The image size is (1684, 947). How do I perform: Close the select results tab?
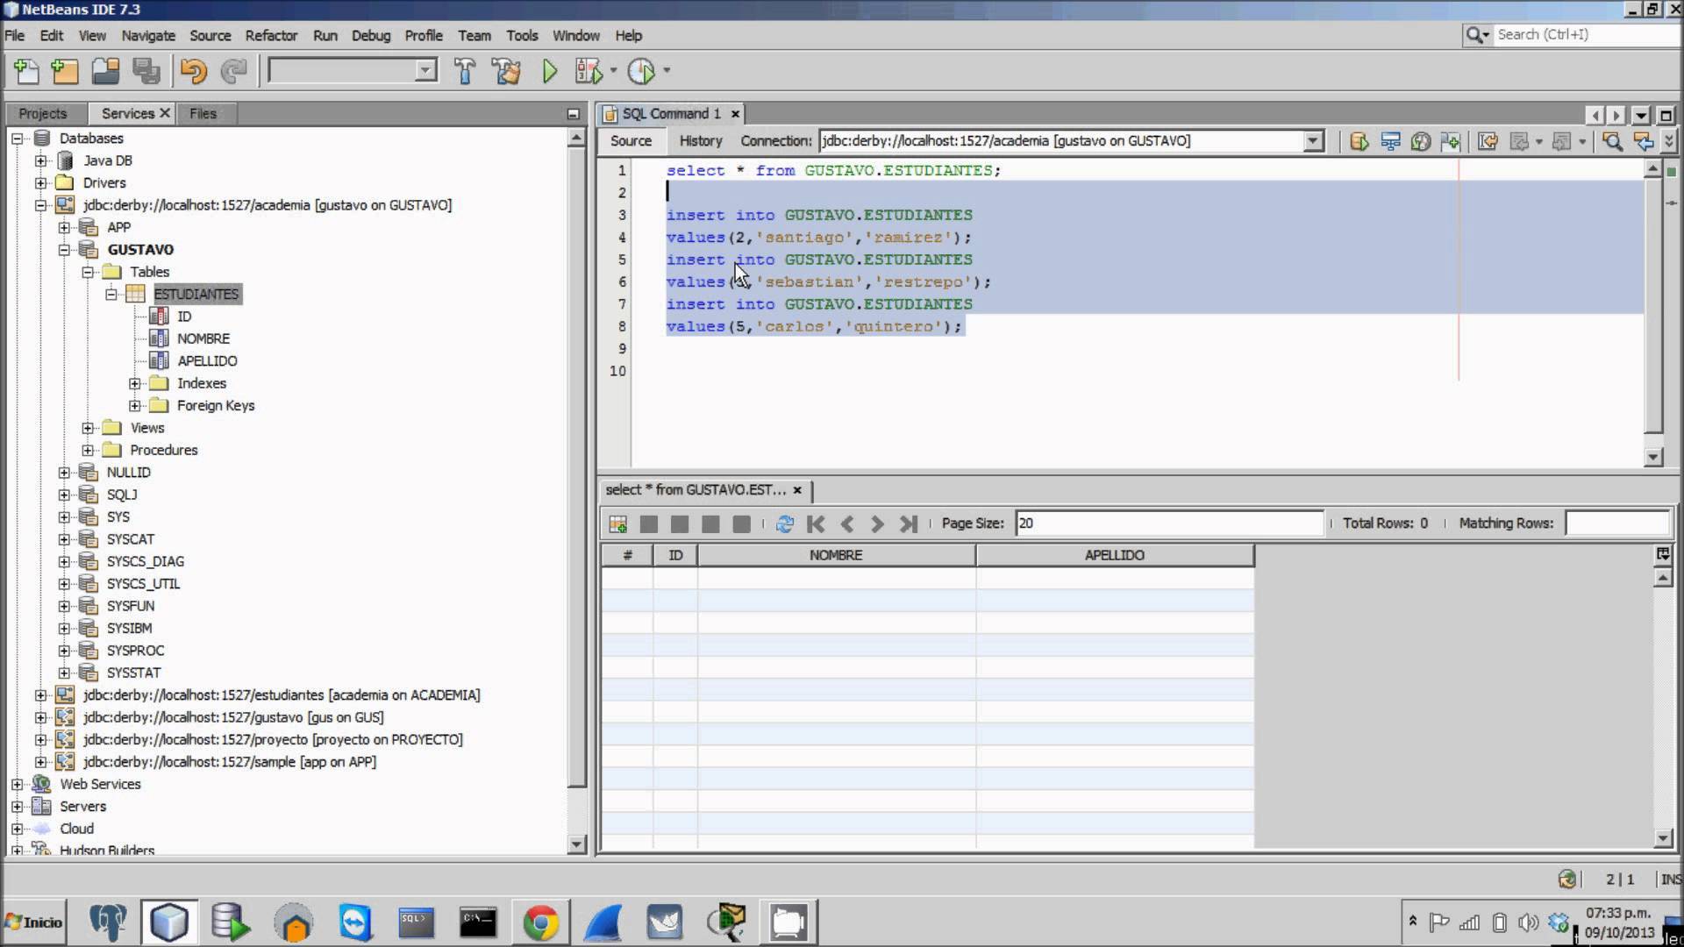pyautogui.click(x=797, y=490)
